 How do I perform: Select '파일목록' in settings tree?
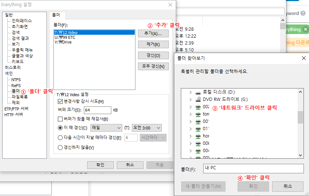pos(19,97)
